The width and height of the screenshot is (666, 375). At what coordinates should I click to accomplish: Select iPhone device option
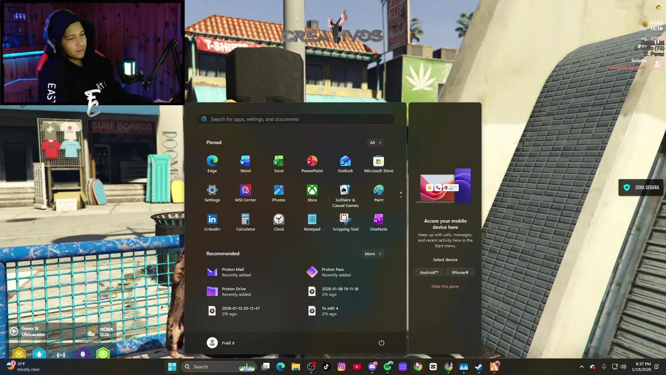point(460,272)
